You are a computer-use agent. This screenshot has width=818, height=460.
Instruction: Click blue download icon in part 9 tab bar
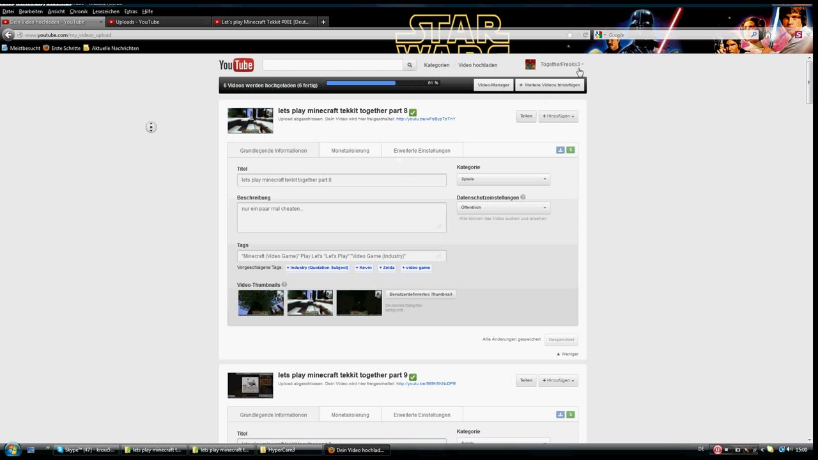tap(560, 415)
